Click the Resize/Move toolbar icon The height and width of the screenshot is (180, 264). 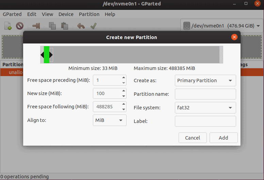[36, 26]
